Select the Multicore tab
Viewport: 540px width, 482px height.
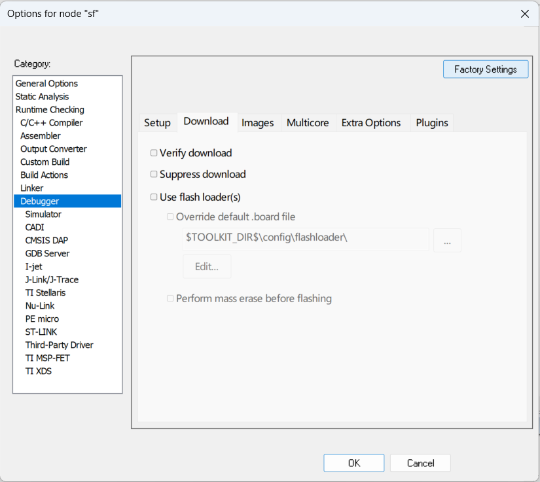308,123
